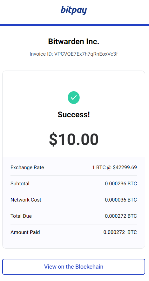
Task: Click the bitpay logo
Action: (74, 10)
